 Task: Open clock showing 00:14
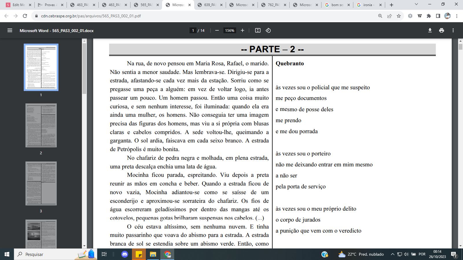tap(437, 254)
